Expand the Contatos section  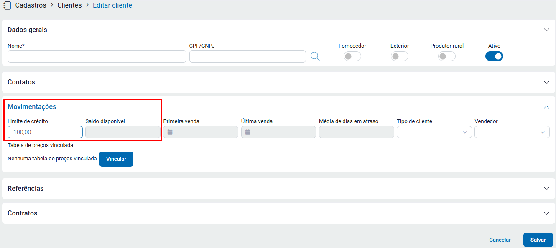click(x=546, y=82)
